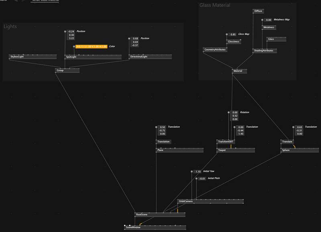Click the Initial Pitch label
Image resolution: width=321 pixels, height=232 pixels.
(214, 178)
